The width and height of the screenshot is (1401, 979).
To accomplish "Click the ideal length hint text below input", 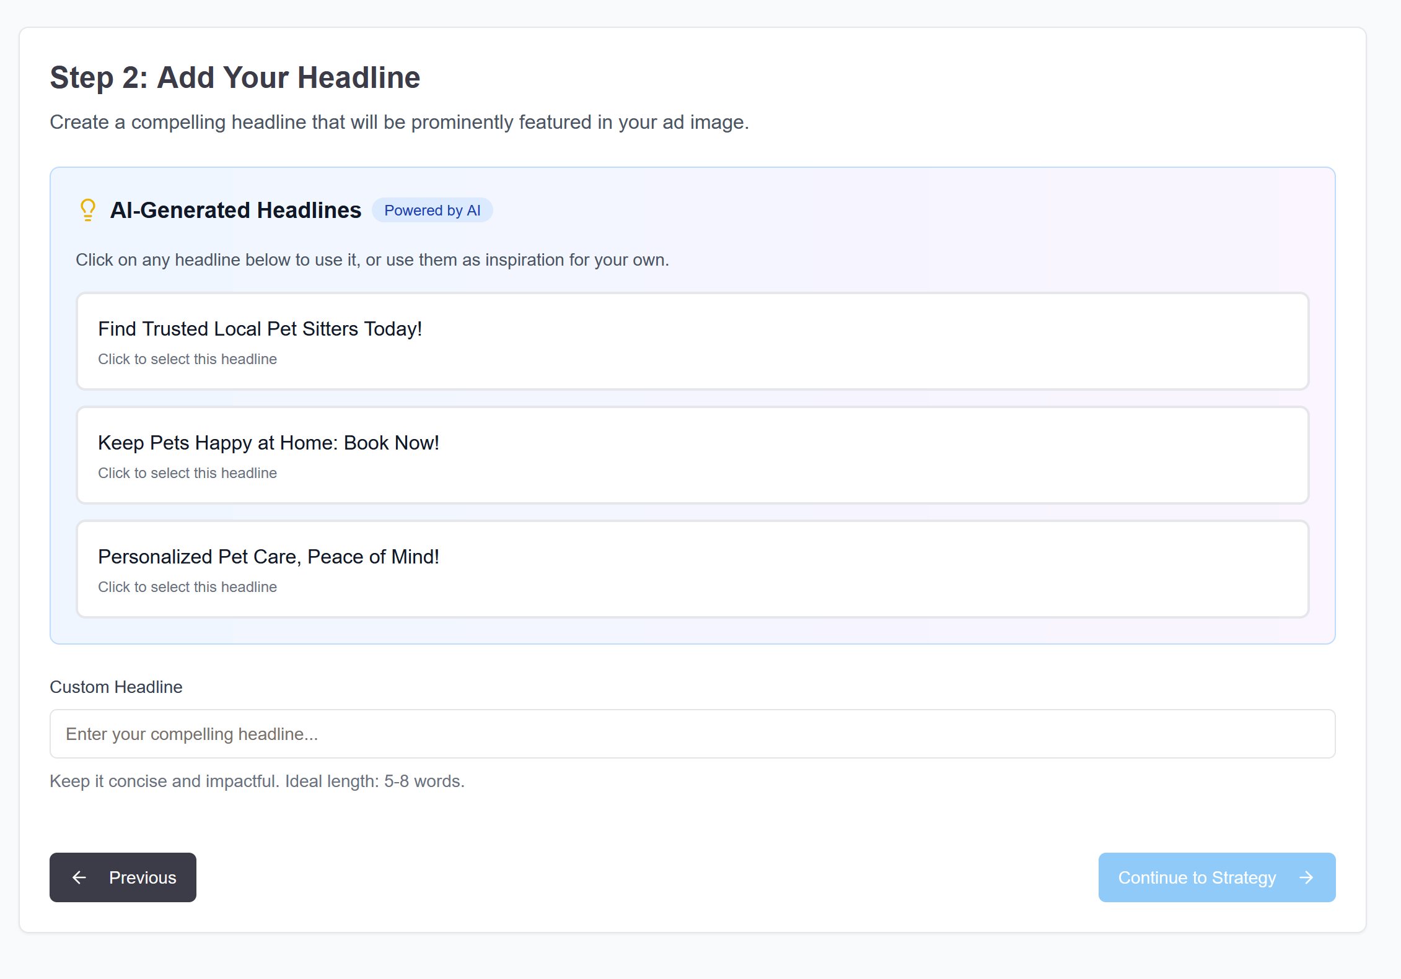I will tap(257, 781).
